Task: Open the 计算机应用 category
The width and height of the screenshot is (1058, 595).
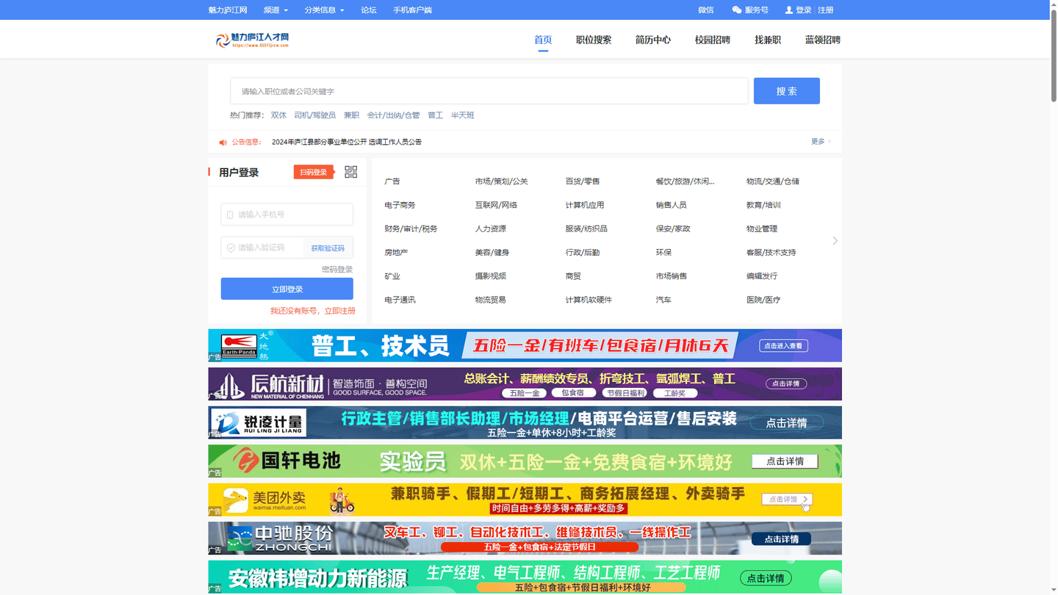Action: point(585,205)
